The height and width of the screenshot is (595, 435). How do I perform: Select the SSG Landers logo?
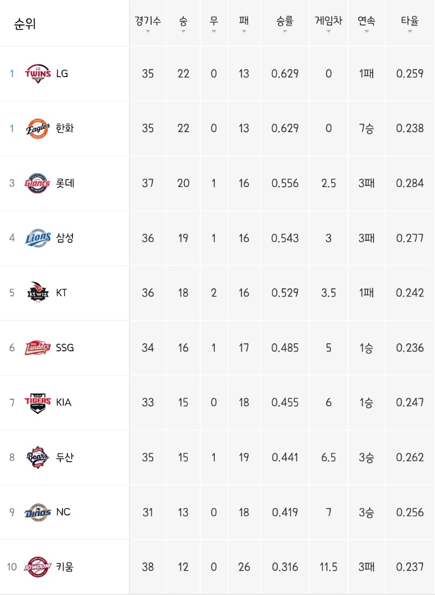(38, 348)
